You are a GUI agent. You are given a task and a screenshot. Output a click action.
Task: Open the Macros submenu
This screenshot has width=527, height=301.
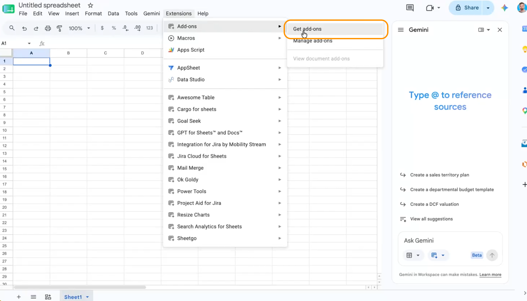pyautogui.click(x=225, y=38)
